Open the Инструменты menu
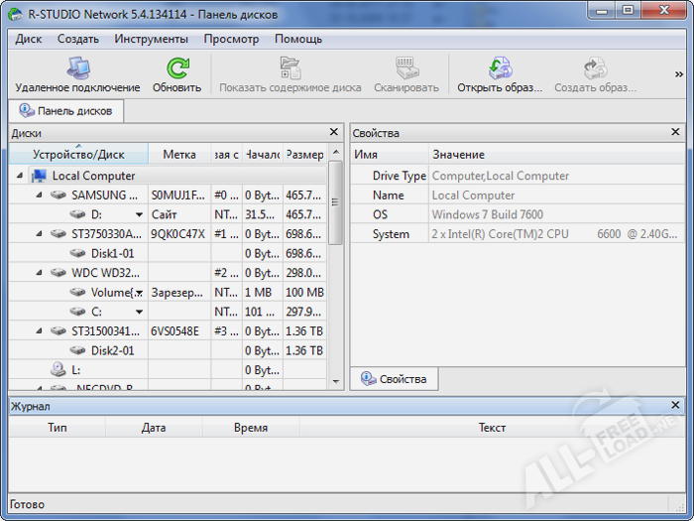The width and height of the screenshot is (694, 521). click(151, 39)
